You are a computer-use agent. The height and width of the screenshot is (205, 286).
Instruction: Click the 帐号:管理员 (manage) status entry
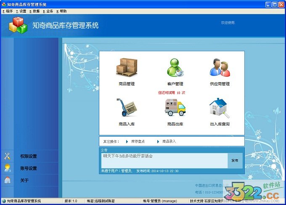tap(160, 201)
